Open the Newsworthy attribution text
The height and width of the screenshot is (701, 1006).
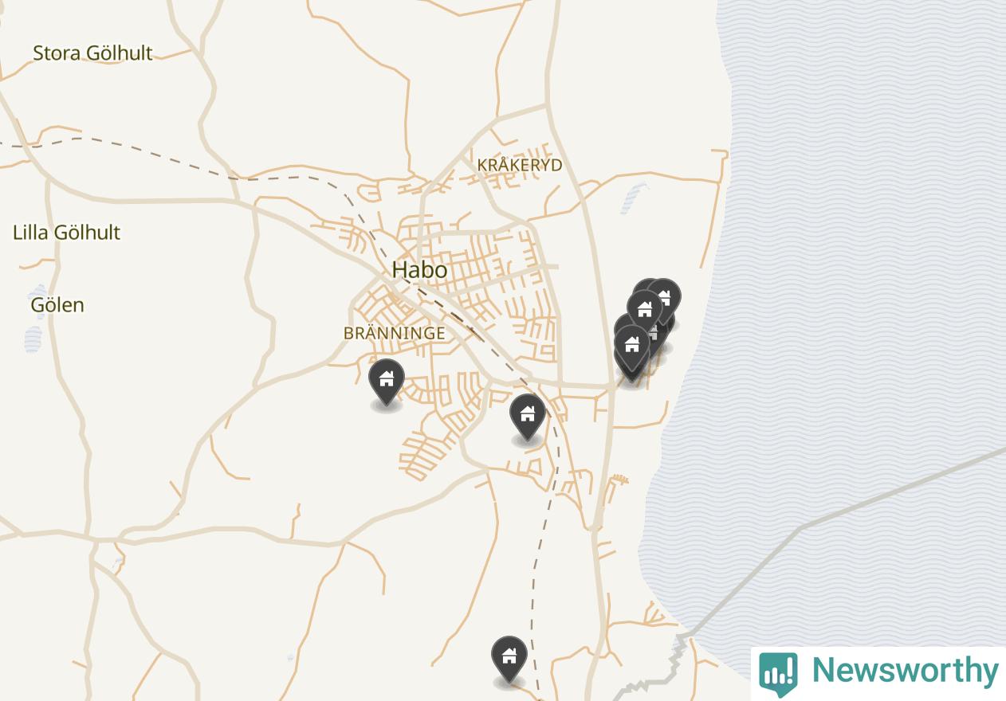pyautogui.click(x=905, y=671)
